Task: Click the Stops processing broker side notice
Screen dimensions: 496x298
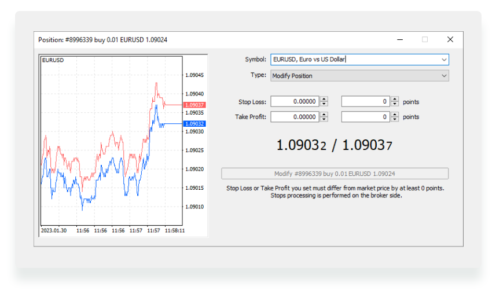Action: (336, 196)
